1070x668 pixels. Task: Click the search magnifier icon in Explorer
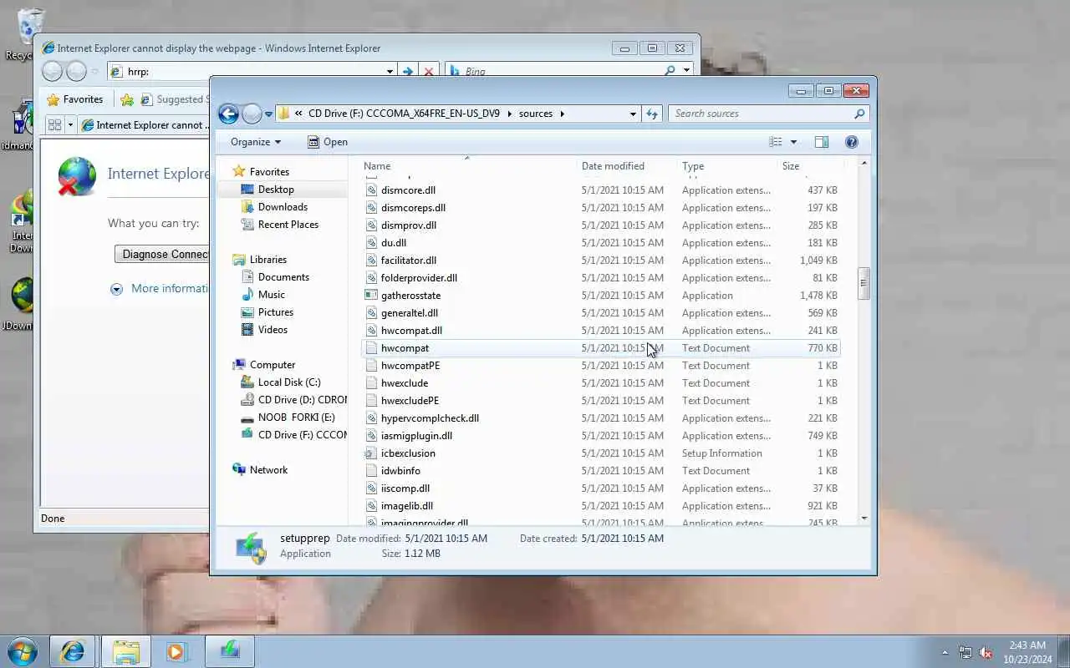click(859, 114)
